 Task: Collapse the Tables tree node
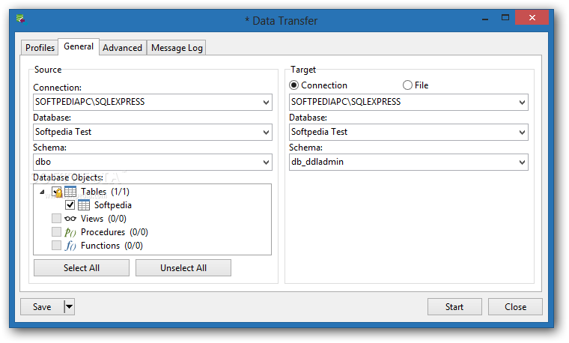42,192
